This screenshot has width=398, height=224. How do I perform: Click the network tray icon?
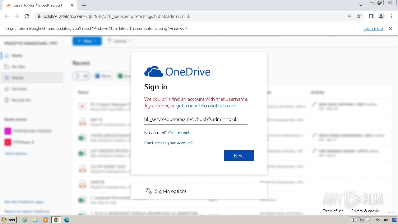pyautogui.click(x=361, y=220)
